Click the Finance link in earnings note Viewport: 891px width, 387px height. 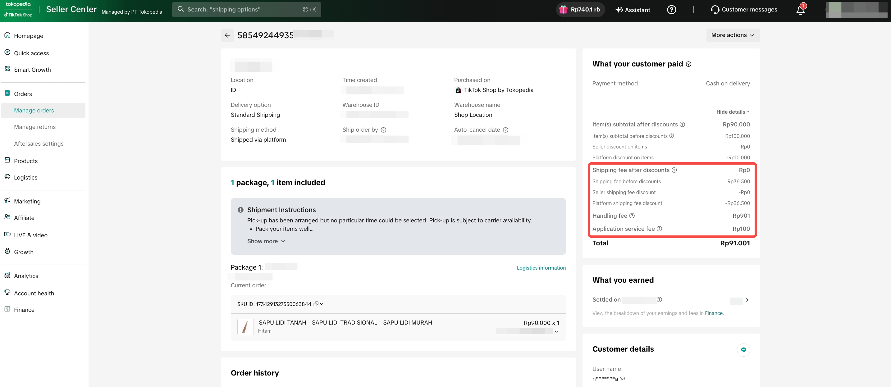pos(714,313)
